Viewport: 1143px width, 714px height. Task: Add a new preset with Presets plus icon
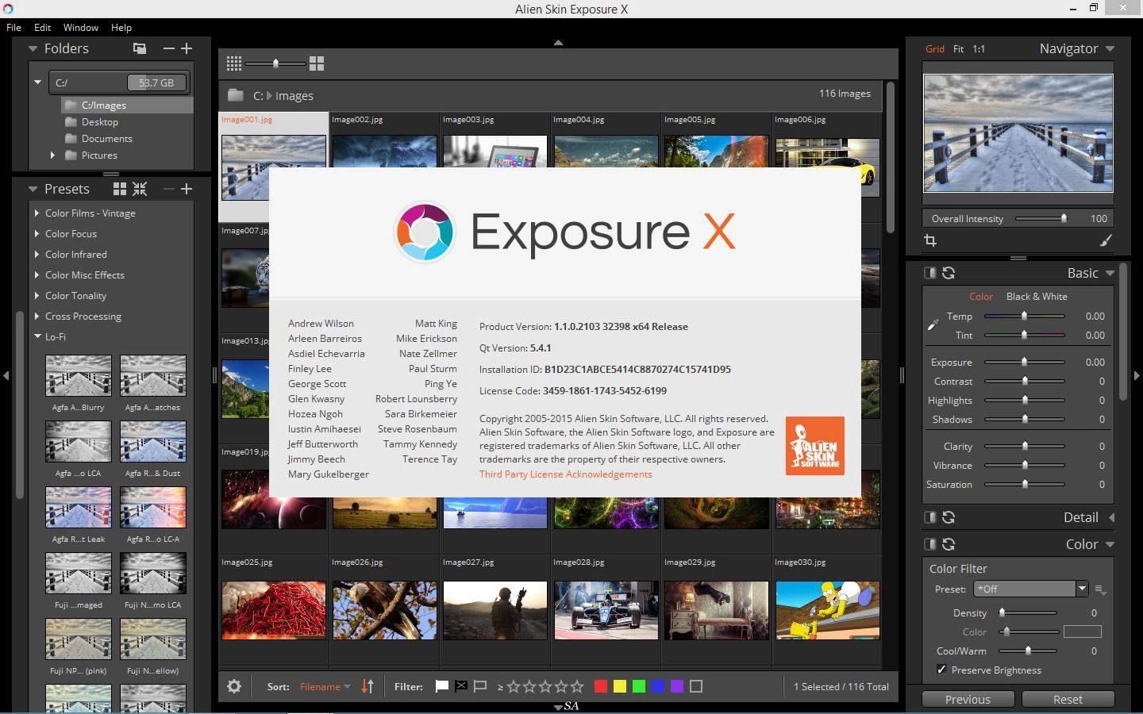coord(187,189)
